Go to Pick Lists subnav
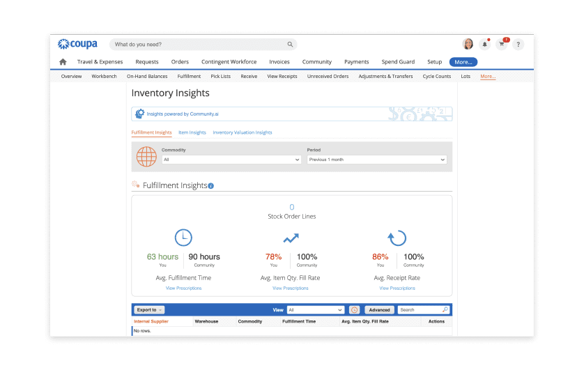Screen dimensions: 584x370 (x=221, y=77)
